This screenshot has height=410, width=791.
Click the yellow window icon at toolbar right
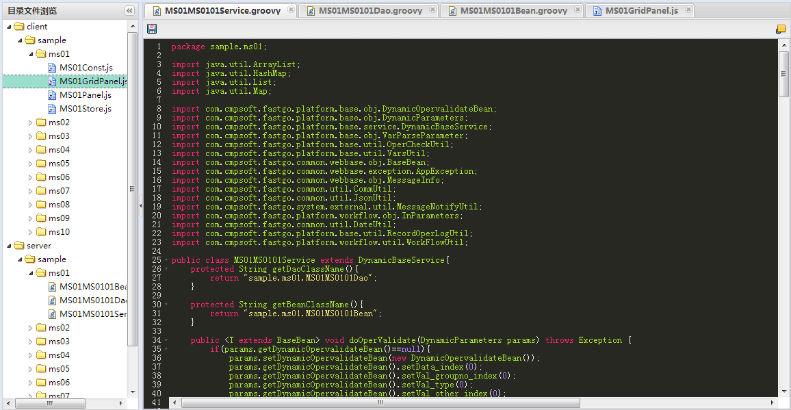(x=781, y=29)
